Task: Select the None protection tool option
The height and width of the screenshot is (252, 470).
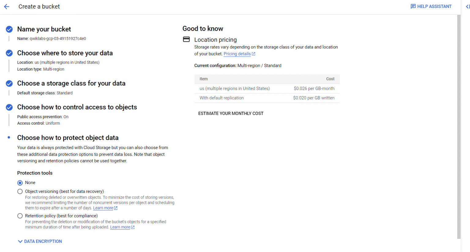Action: point(20,182)
